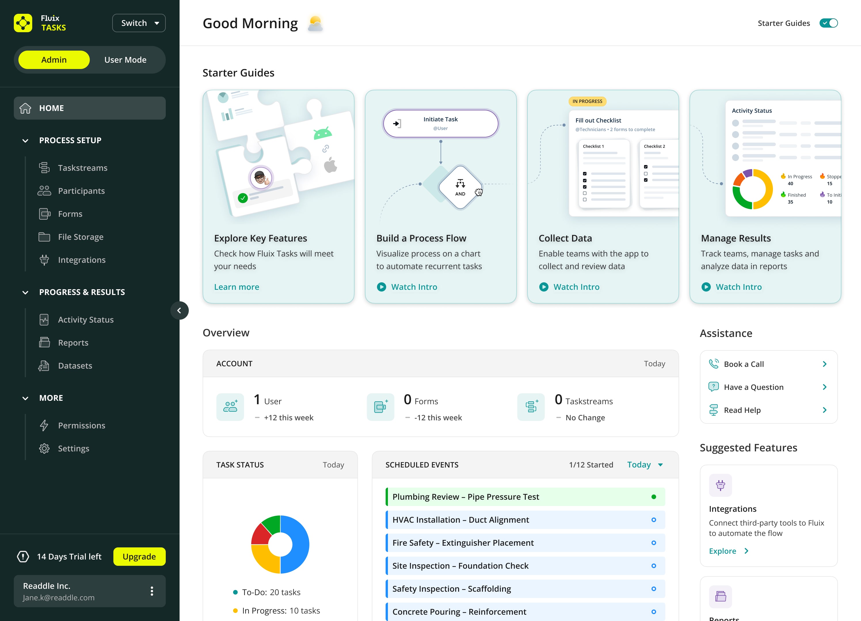This screenshot has height=621, width=861.
Task: Select the Integrations plug icon
Action: pyautogui.click(x=45, y=260)
